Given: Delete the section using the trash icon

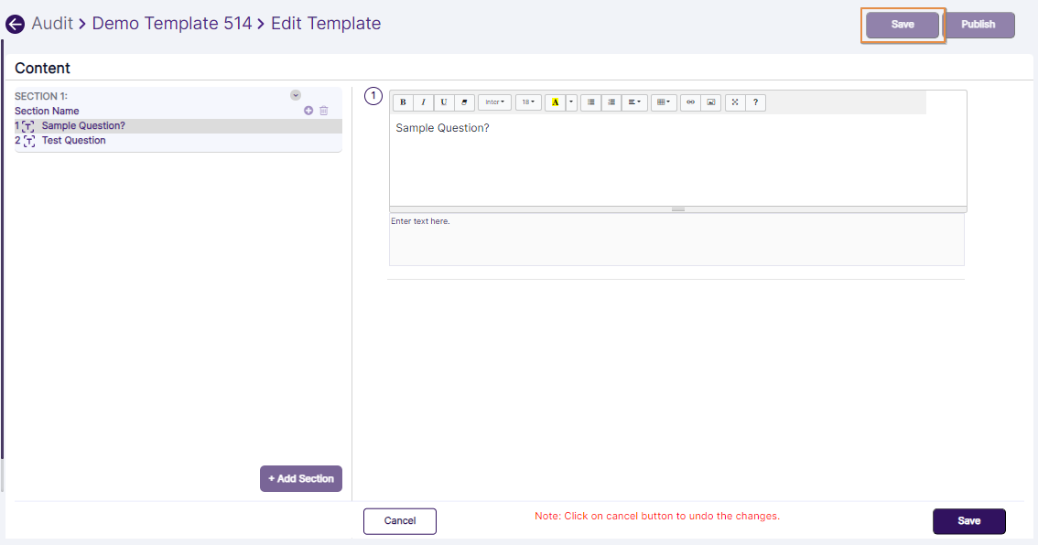Looking at the screenshot, I should 323,110.
